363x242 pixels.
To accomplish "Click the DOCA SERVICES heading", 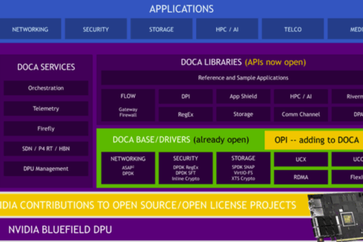I will pyautogui.click(x=46, y=67).
